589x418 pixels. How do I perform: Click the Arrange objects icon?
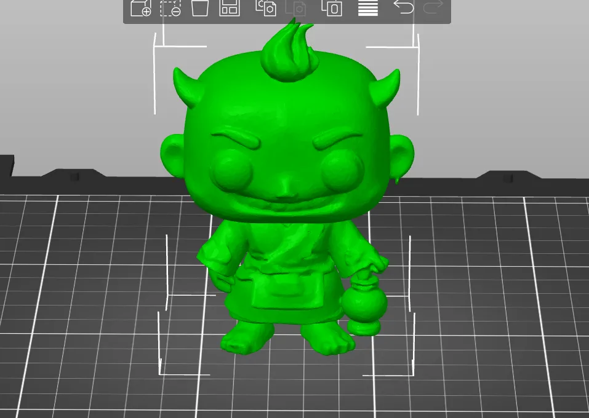tap(229, 7)
